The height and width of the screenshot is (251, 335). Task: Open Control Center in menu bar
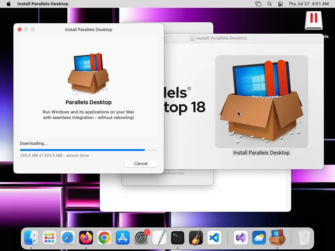280,4
